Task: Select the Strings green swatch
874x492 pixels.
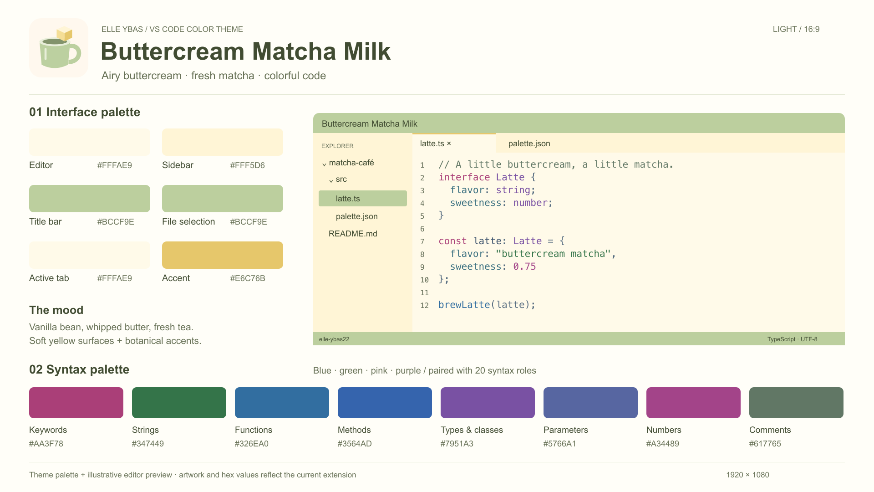Action: click(179, 403)
